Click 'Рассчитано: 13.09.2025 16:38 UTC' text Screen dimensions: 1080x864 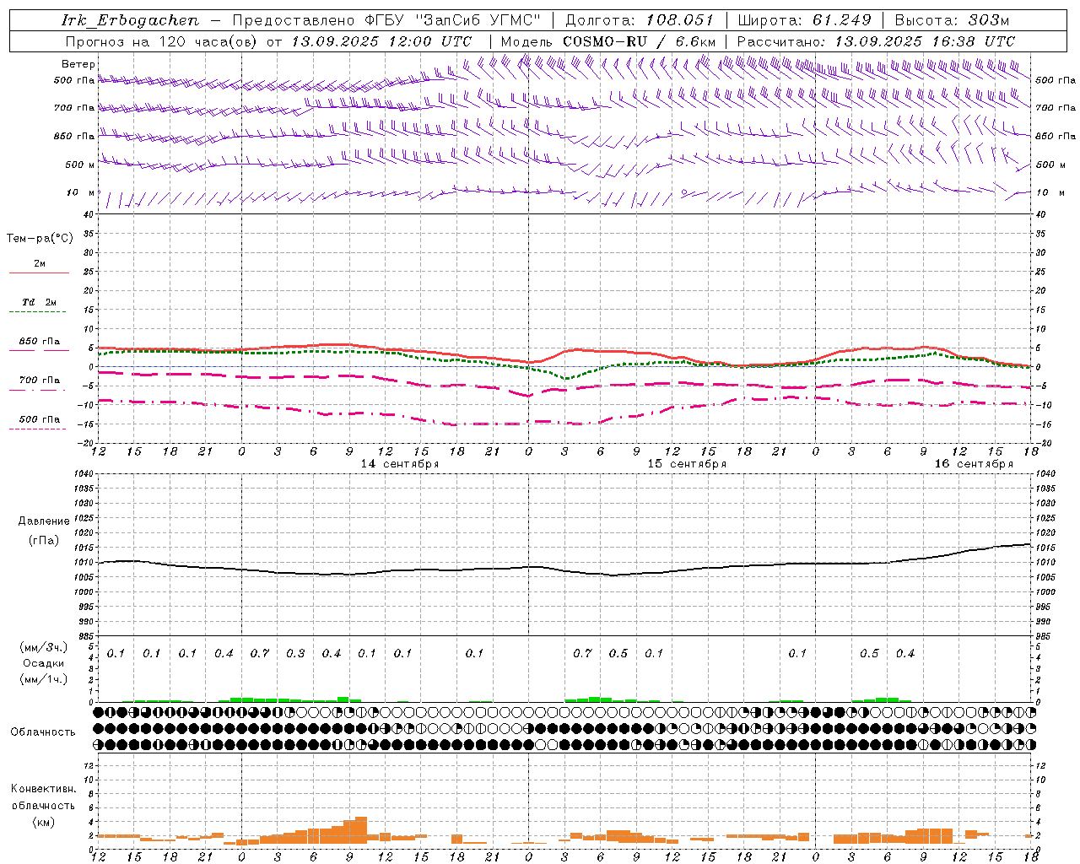pos(876,41)
